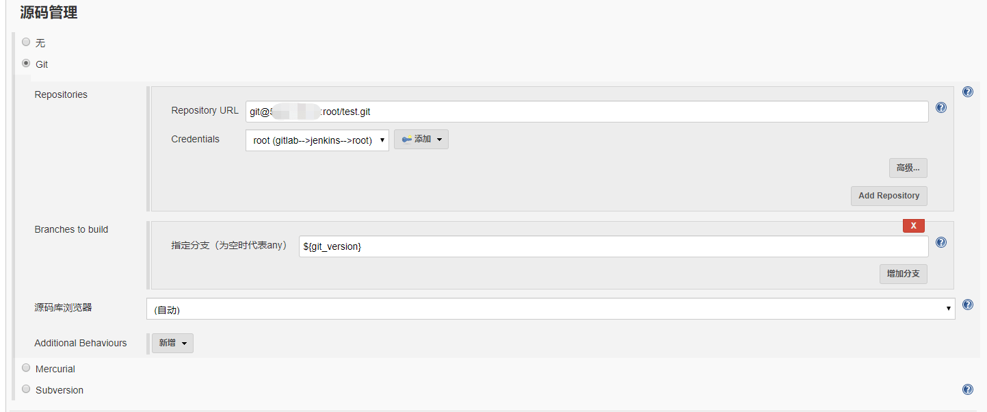Open the 新增 Additional Behaviours menu

click(x=172, y=343)
